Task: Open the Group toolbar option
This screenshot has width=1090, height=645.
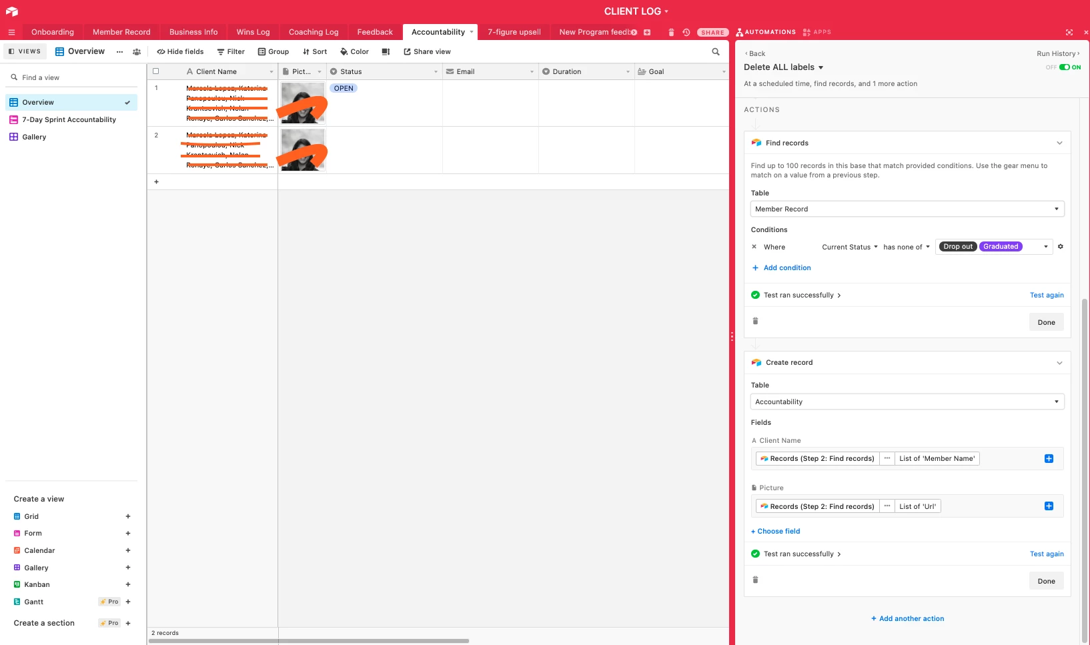Action: 274,51
